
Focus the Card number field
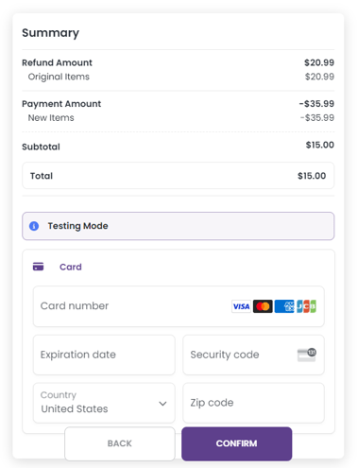pos(179,306)
